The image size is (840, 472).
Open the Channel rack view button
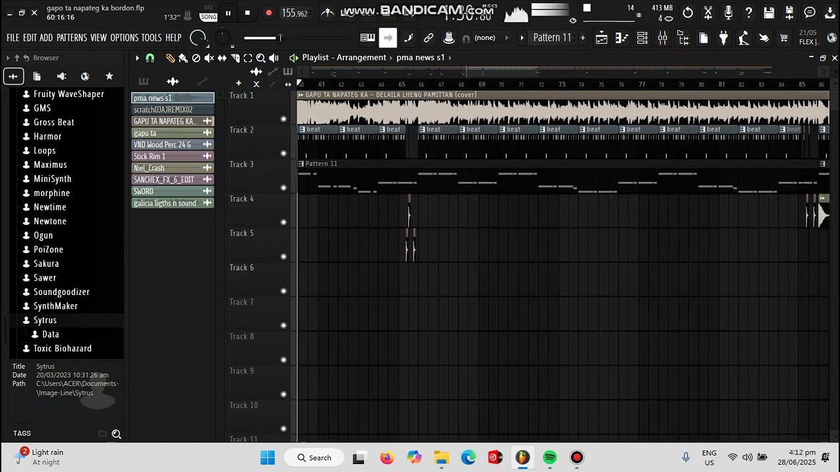tap(642, 38)
